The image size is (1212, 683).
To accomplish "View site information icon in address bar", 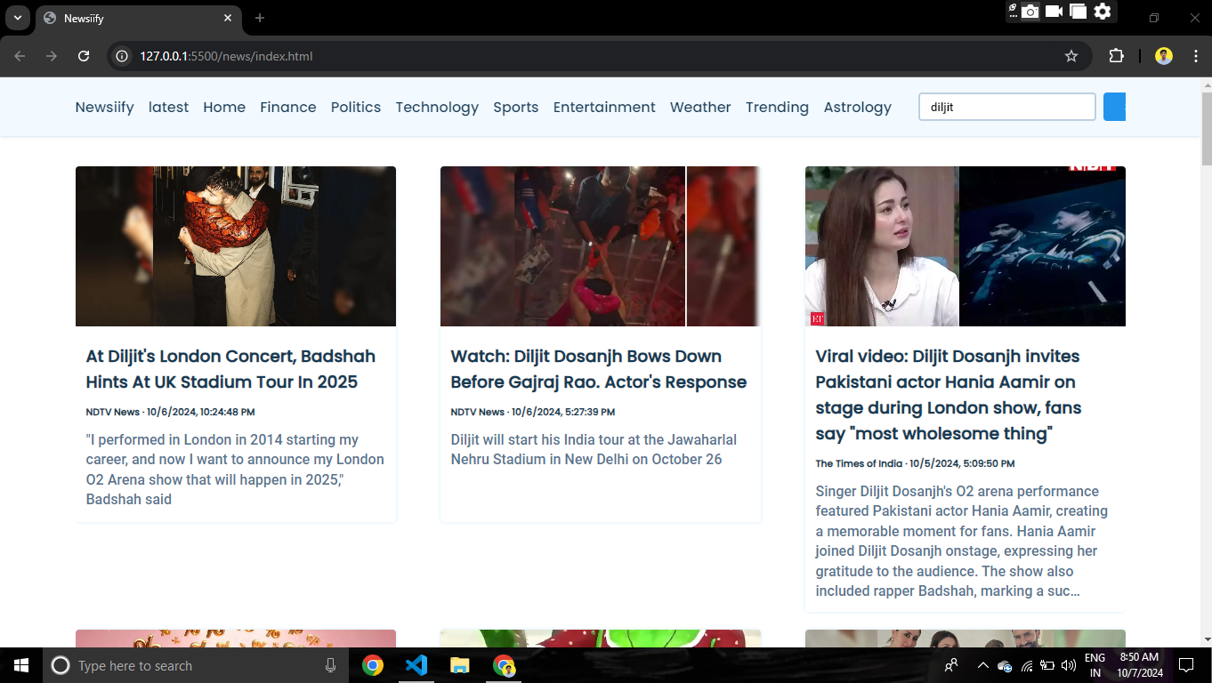I will tap(123, 56).
